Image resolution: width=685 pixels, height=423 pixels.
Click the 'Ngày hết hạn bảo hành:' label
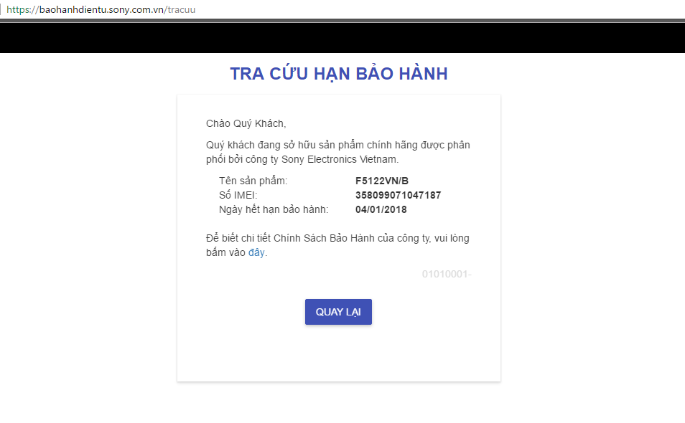pos(273,209)
